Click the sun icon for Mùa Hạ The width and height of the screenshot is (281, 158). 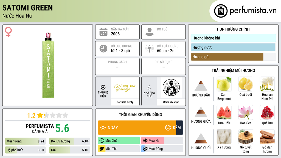[x=145, y=140]
